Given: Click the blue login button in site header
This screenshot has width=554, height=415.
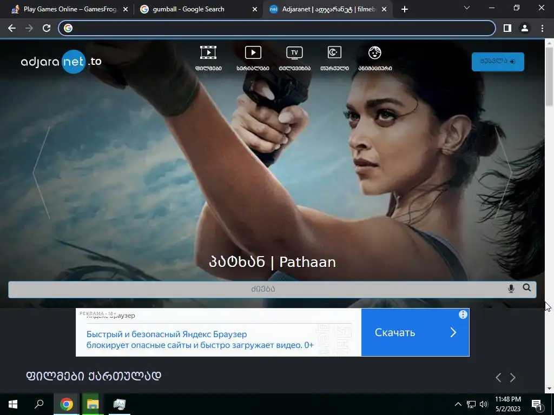Looking at the screenshot, I should pos(498,62).
